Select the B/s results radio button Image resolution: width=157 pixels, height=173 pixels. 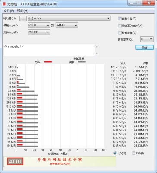tap(115, 153)
